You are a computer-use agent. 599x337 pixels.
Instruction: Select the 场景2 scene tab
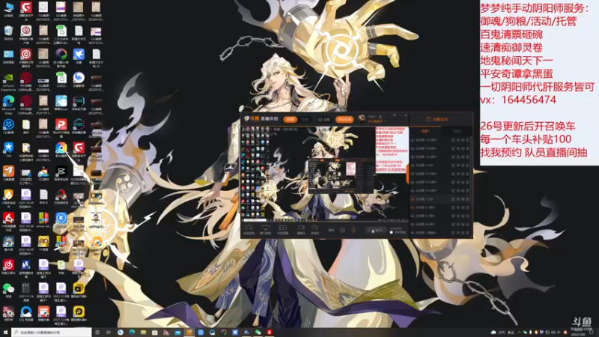point(457,131)
